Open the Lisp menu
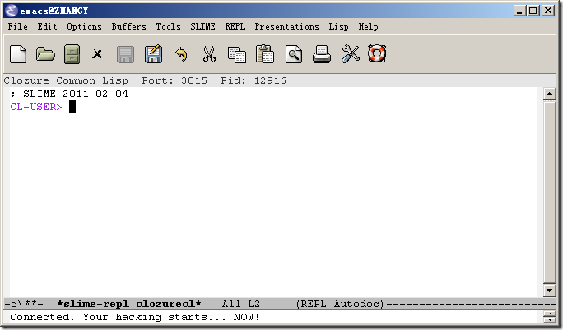 tap(338, 26)
